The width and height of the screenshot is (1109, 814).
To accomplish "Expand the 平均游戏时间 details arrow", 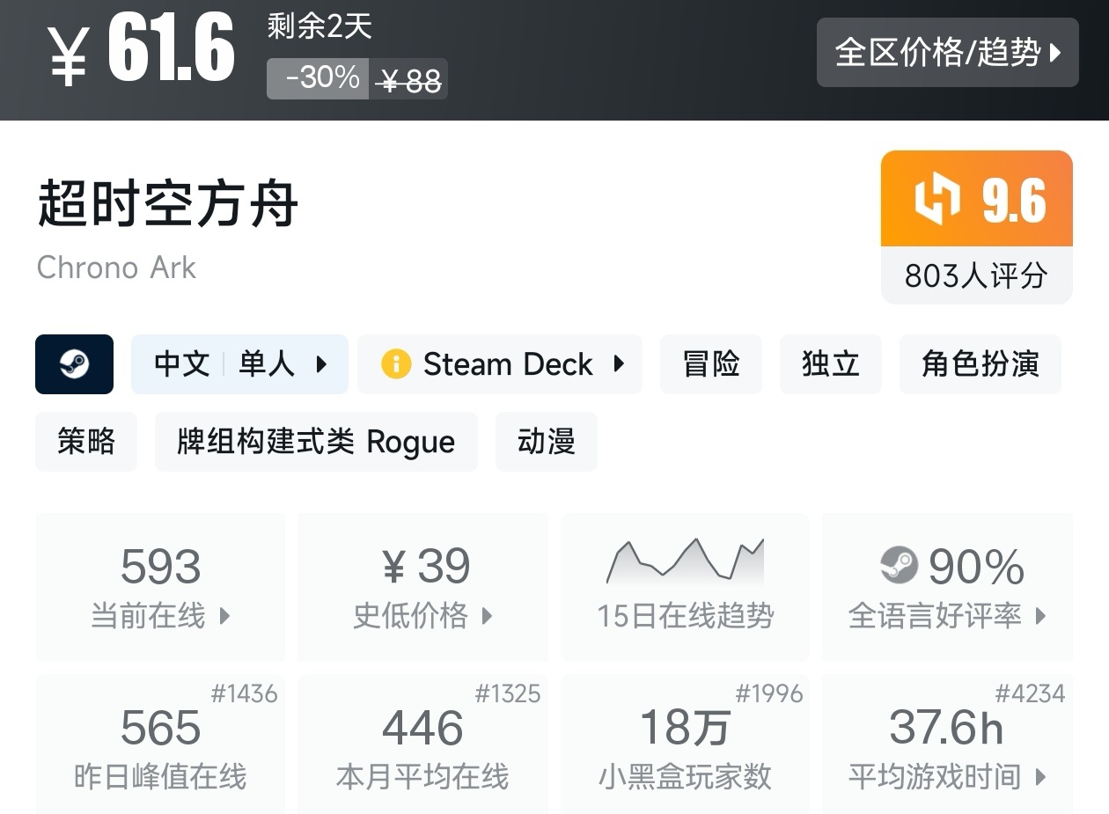I will (1040, 777).
